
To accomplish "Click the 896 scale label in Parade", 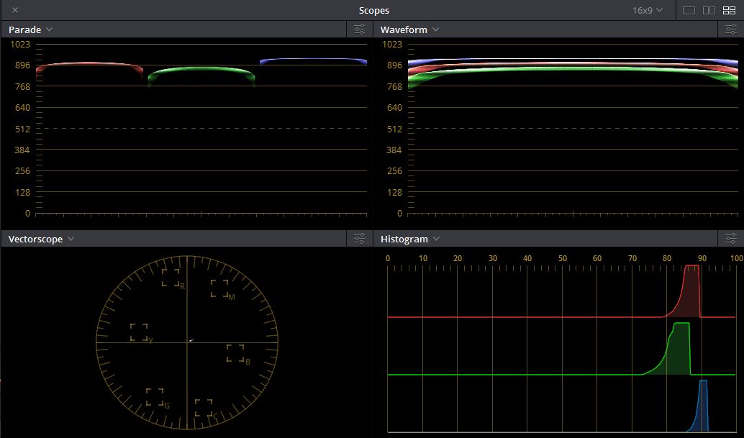I will 22,65.
